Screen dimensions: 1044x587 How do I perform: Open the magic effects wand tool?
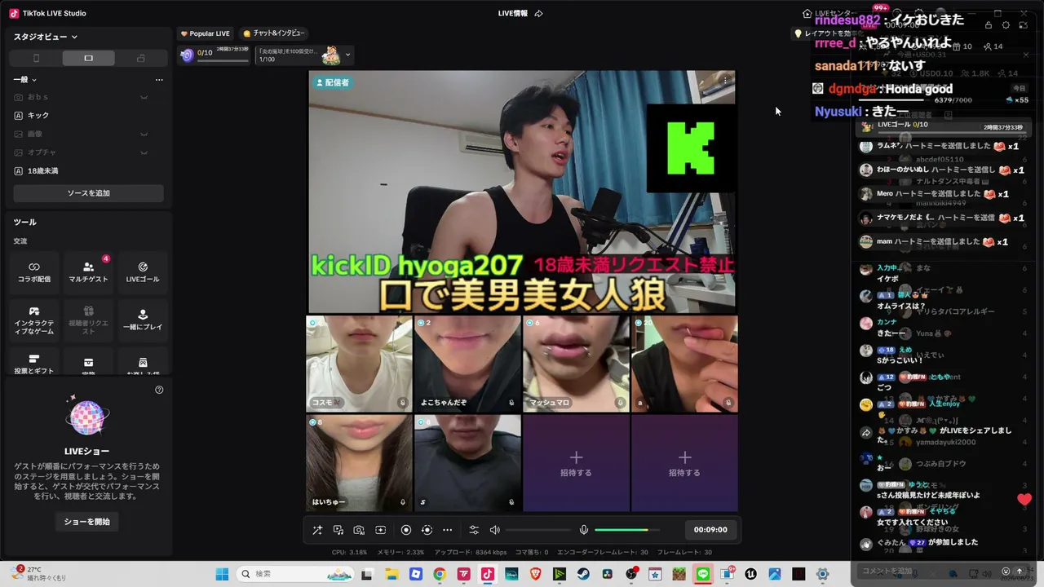317,530
